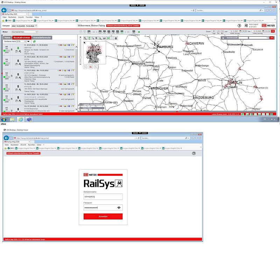Click the calendar icon labeled 12 in the time toolbar
Image resolution: width=280 pixels, height=280 pixels.
tap(118, 32)
